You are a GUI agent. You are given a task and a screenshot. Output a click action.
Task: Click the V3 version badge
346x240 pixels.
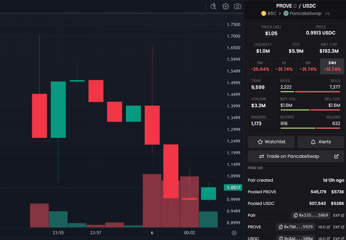(327, 14)
